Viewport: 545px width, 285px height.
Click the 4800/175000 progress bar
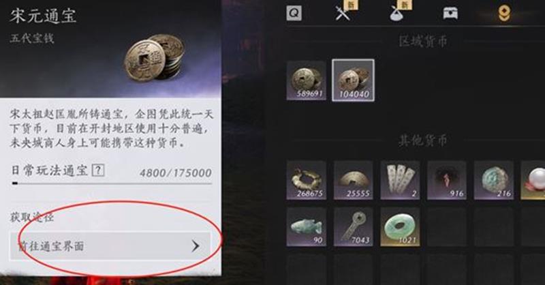(112, 183)
